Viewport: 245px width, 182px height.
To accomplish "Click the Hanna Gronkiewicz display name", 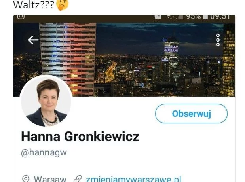I will click(80, 136).
